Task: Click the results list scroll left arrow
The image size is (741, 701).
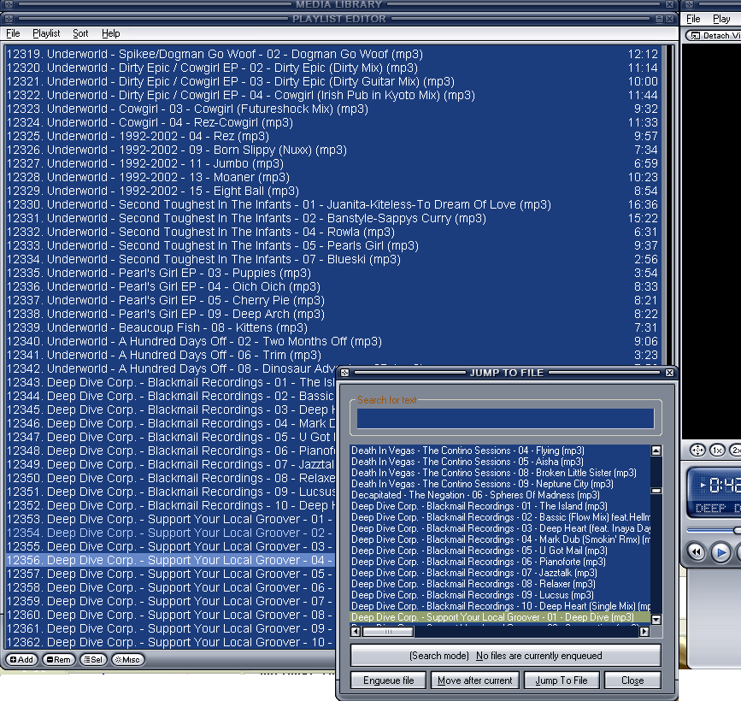Action: [356, 632]
